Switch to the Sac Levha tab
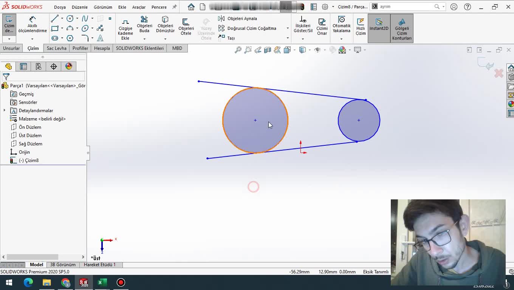 57,48
